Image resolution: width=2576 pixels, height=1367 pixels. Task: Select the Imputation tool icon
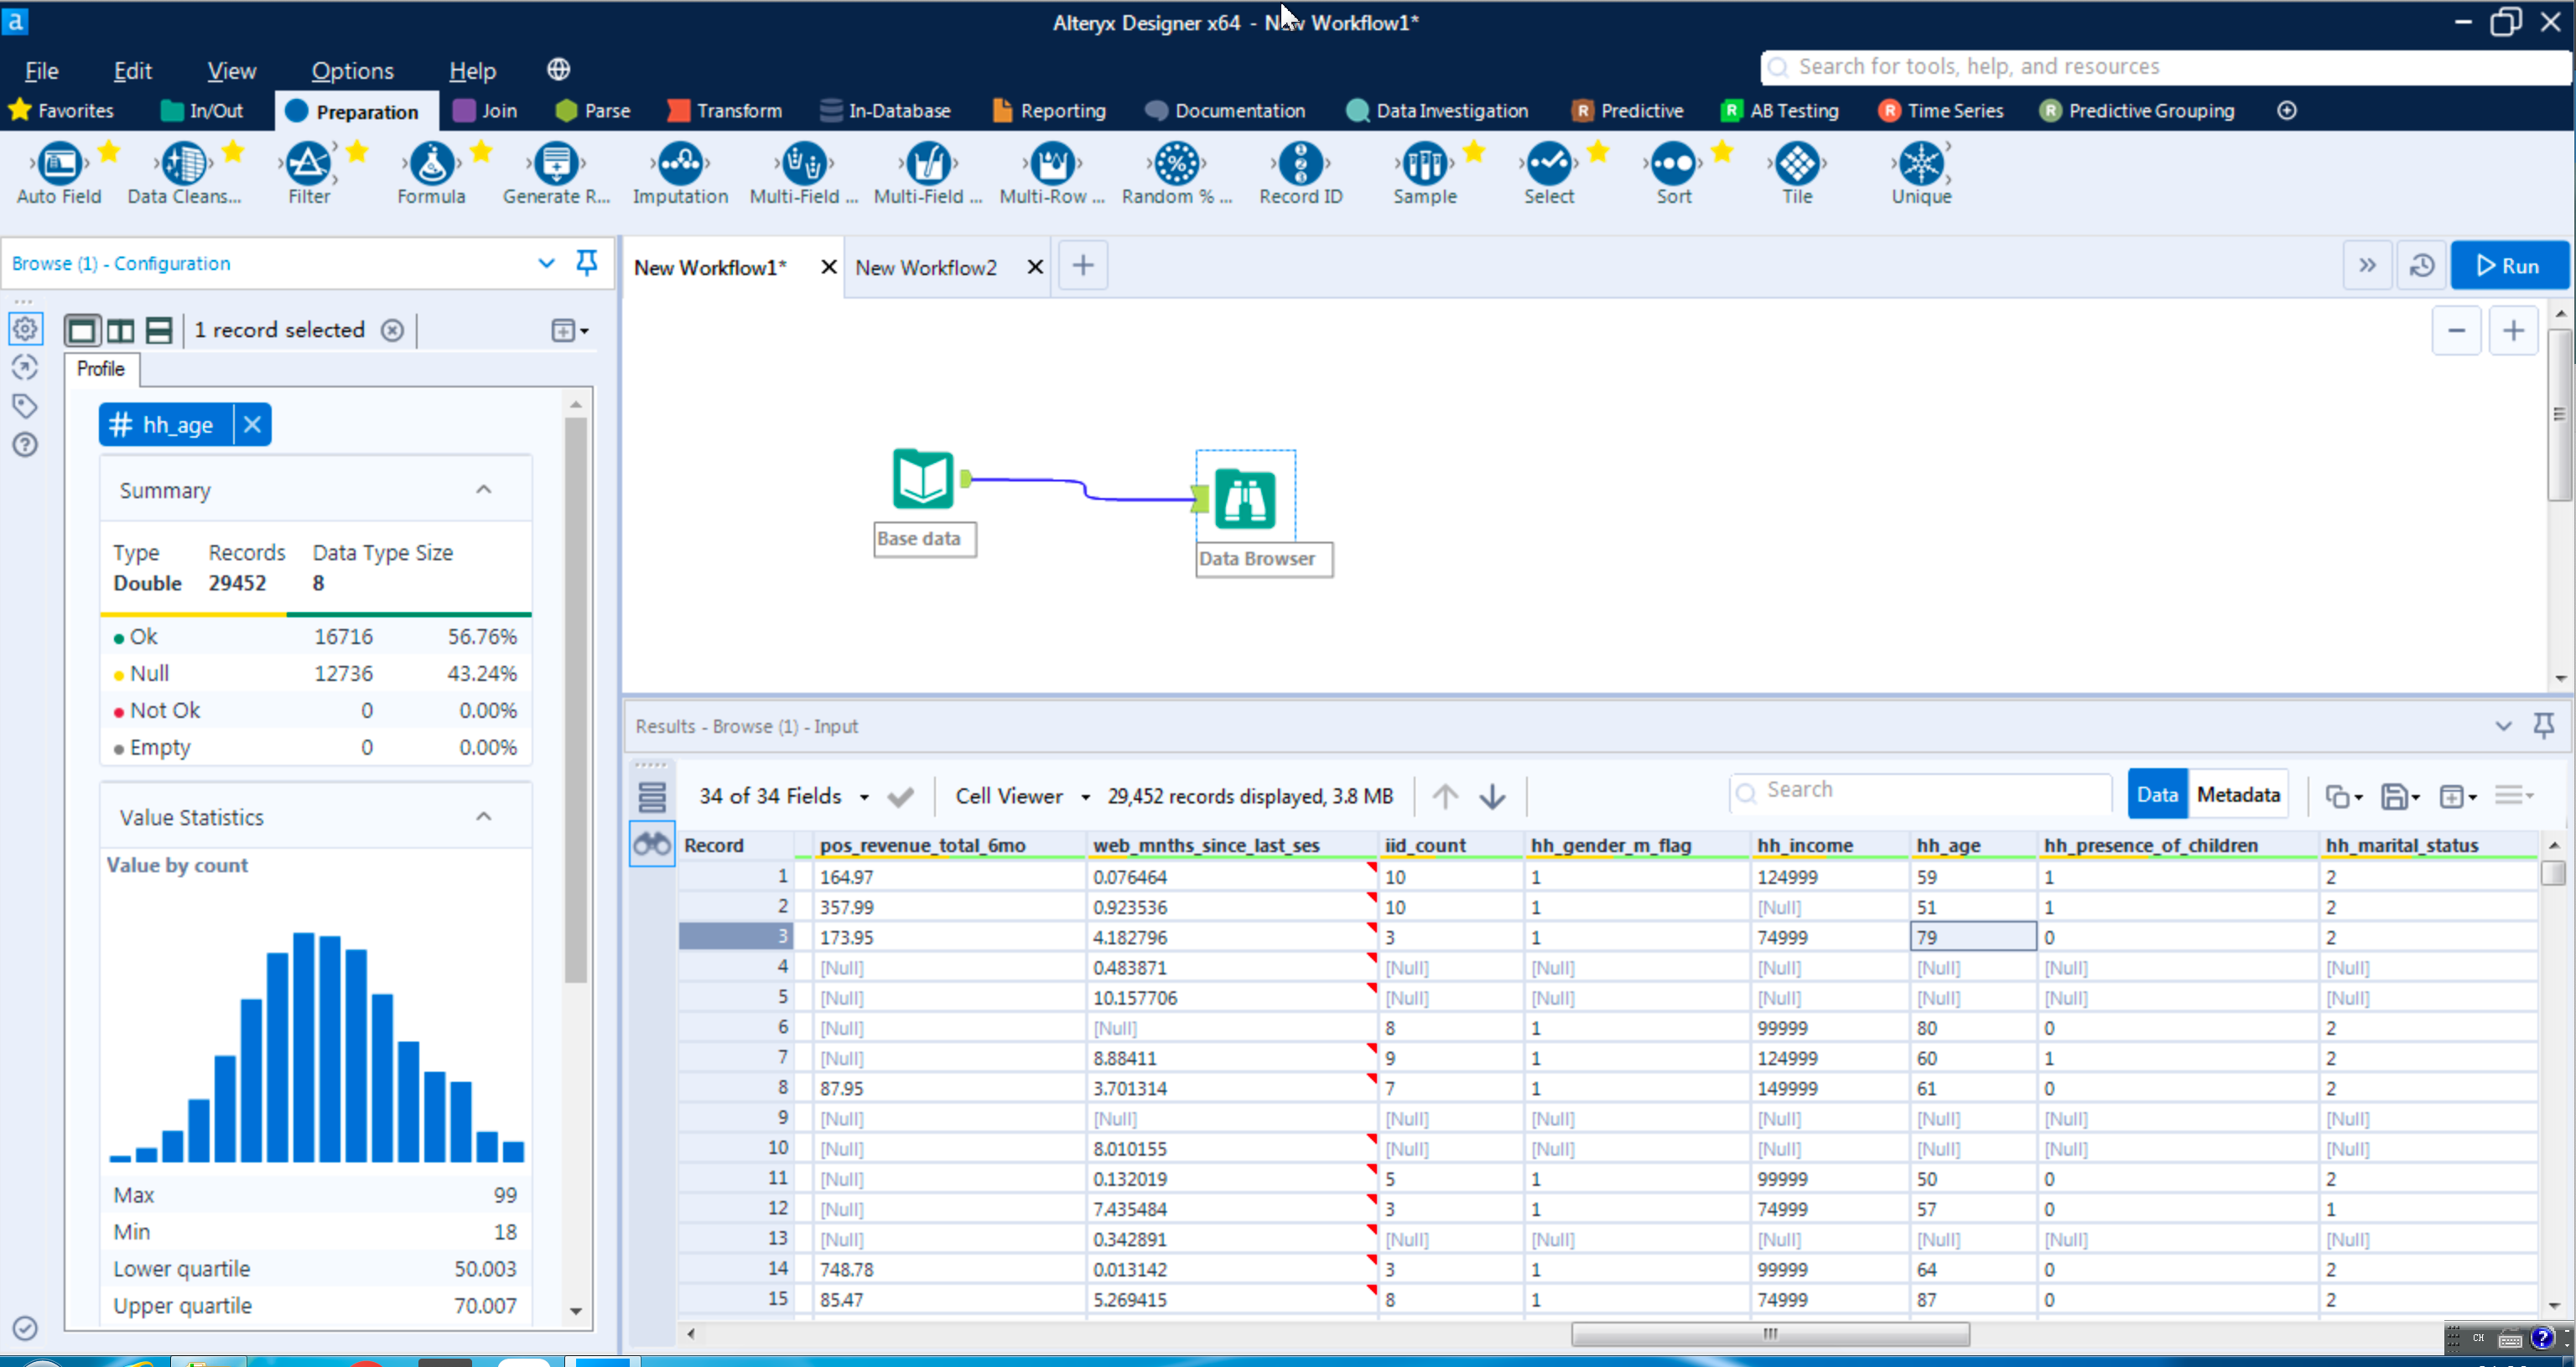click(680, 162)
